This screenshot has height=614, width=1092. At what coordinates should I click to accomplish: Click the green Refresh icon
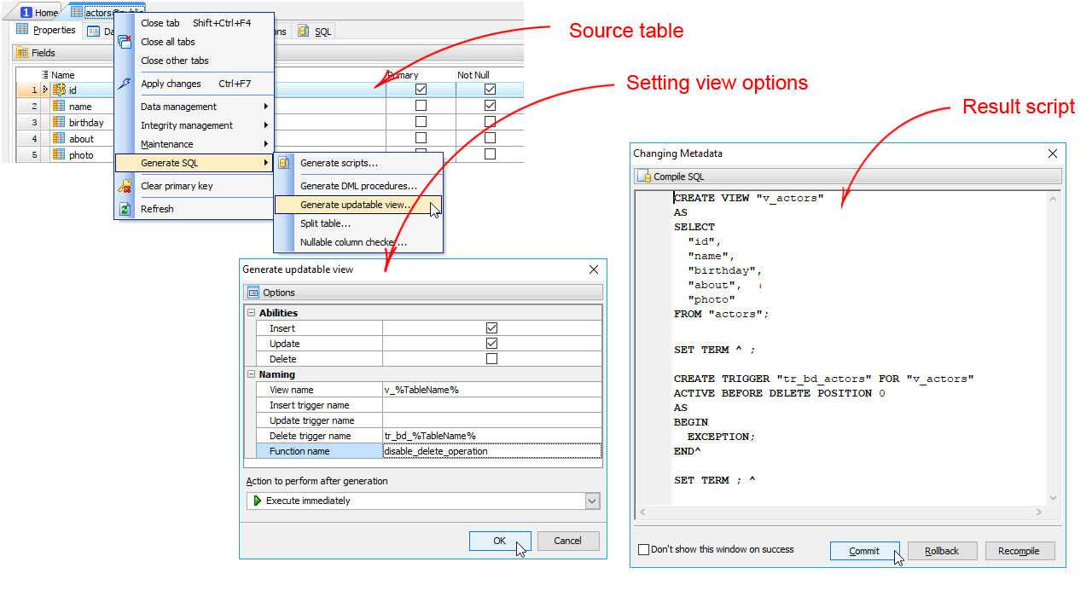coord(125,209)
